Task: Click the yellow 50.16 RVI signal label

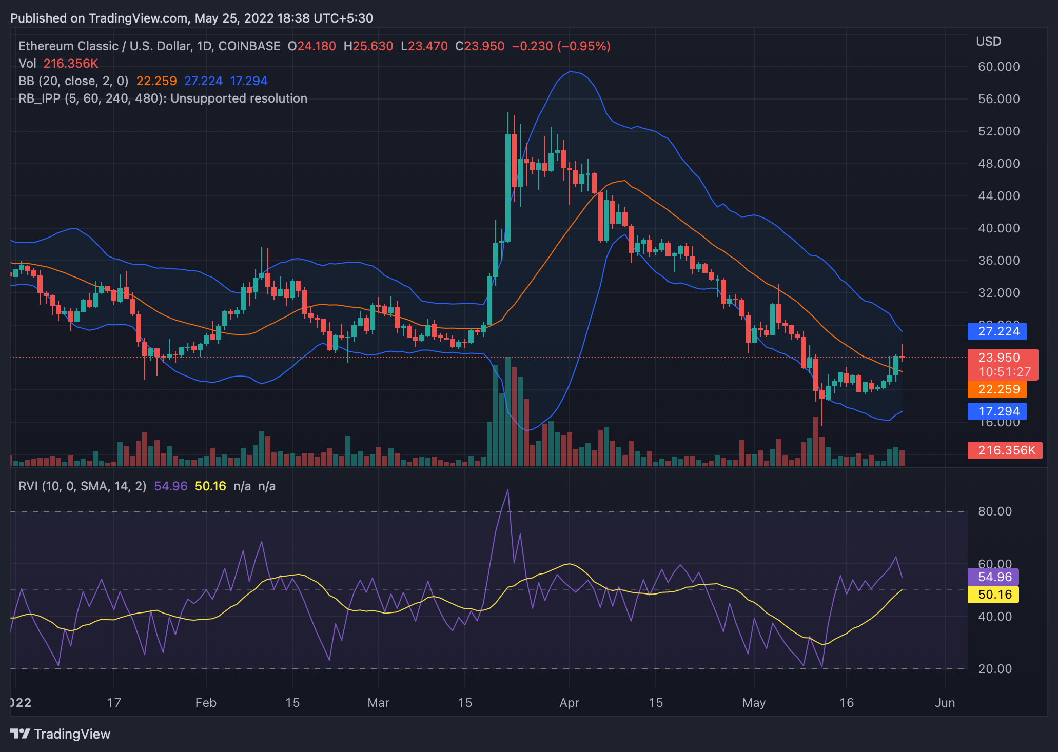Action: coord(993,595)
